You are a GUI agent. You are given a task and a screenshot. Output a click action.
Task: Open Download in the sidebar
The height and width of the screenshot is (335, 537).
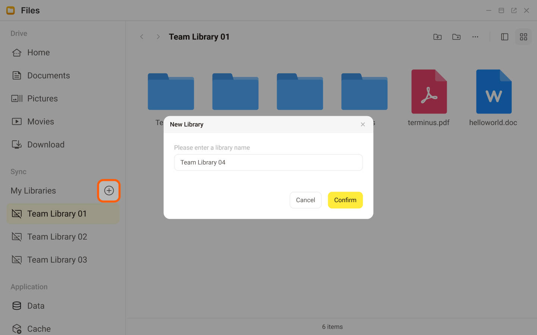(x=63, y=144)
